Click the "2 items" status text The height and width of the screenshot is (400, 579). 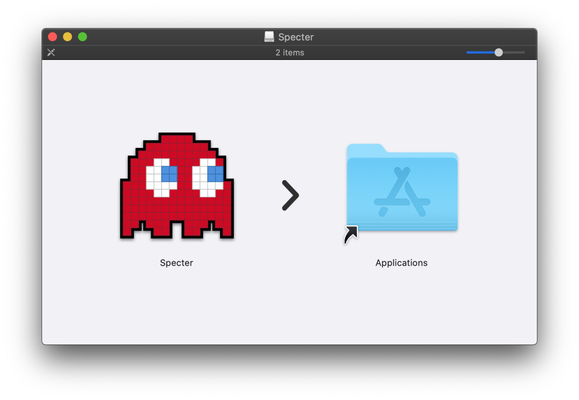click(290, 52)
